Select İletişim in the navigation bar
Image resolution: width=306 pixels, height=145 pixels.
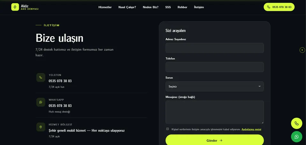199,7
